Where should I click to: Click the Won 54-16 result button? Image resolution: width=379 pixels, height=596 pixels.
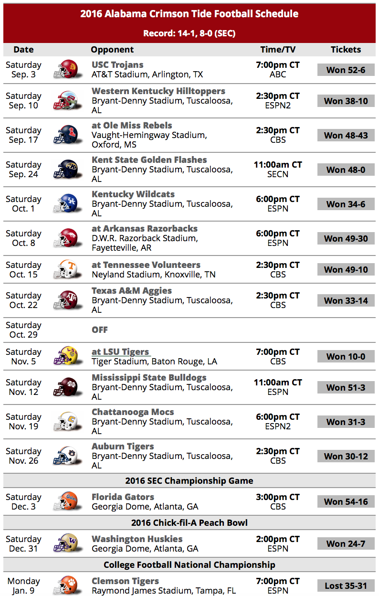click(x=346, y=502)
